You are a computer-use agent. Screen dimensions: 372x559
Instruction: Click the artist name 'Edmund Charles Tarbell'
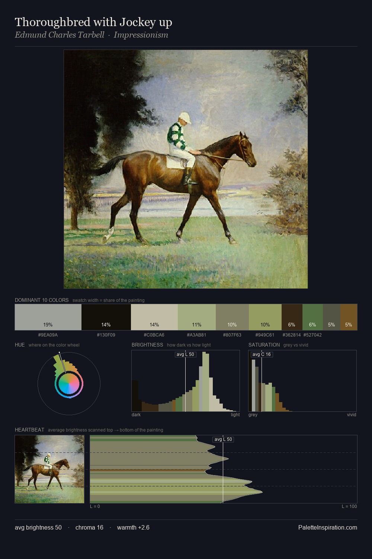[x=60, y=35]
